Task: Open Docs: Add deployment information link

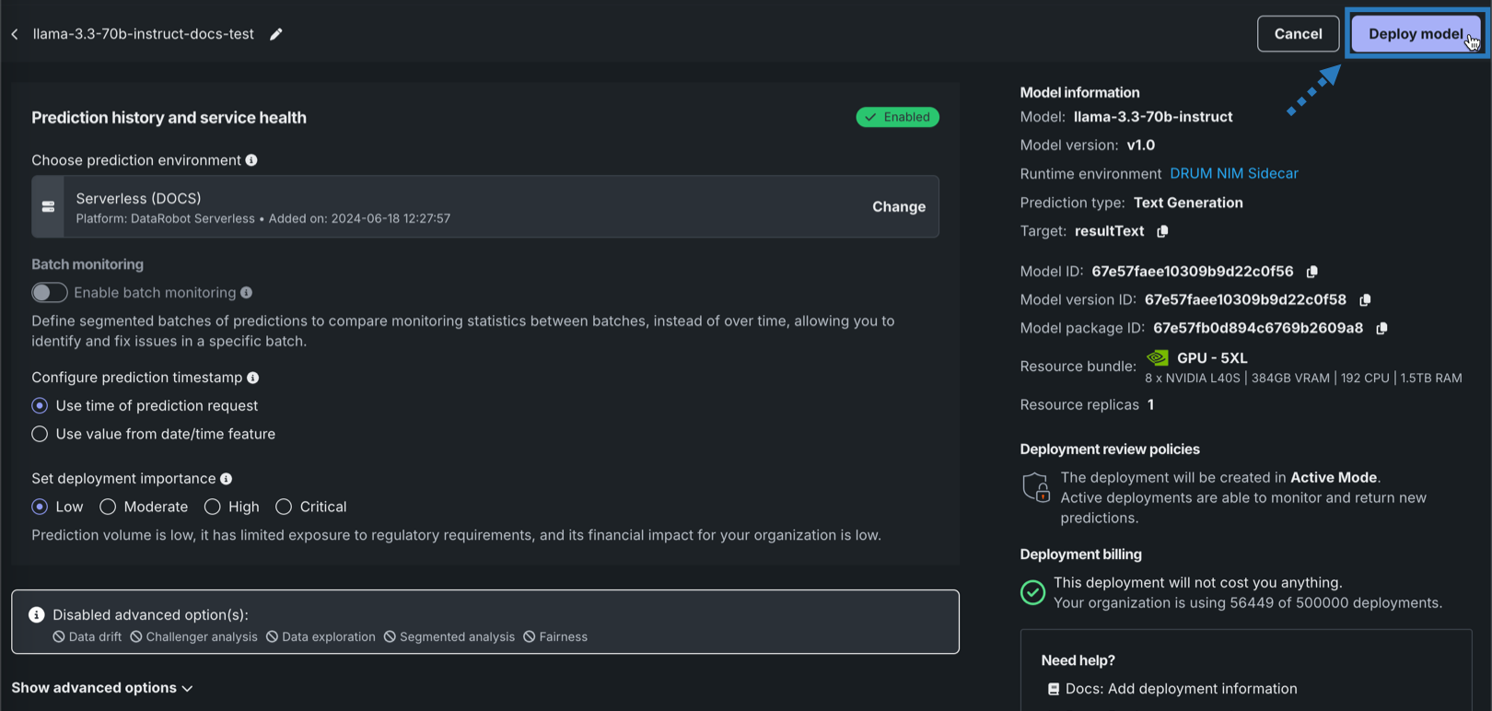Action: (x=1180, y=689)
